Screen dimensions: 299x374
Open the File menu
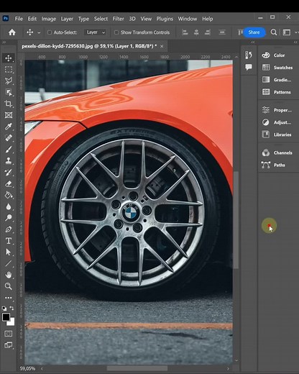[x=19, y=19]
